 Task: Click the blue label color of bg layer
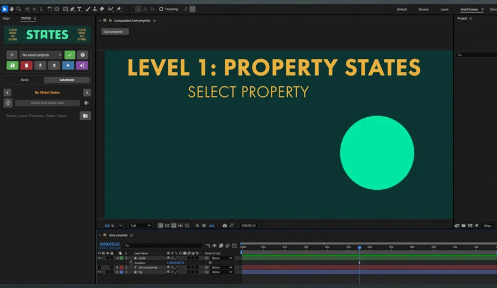pos(121,272)
